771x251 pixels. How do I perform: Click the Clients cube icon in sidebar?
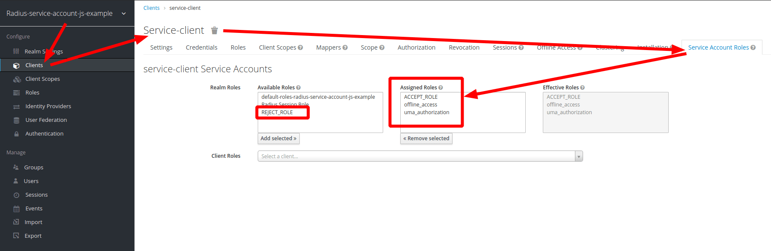[17, 65]
